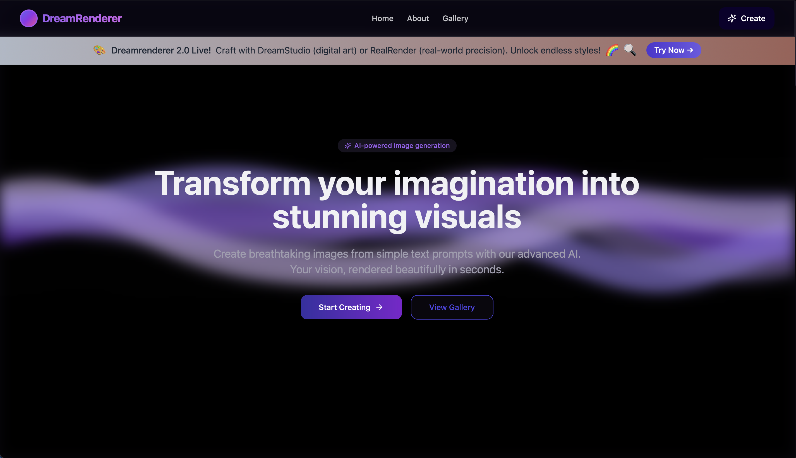Click the rainbow emoji in the banner
Screen dimensions: 796x458
coord(612,50)
